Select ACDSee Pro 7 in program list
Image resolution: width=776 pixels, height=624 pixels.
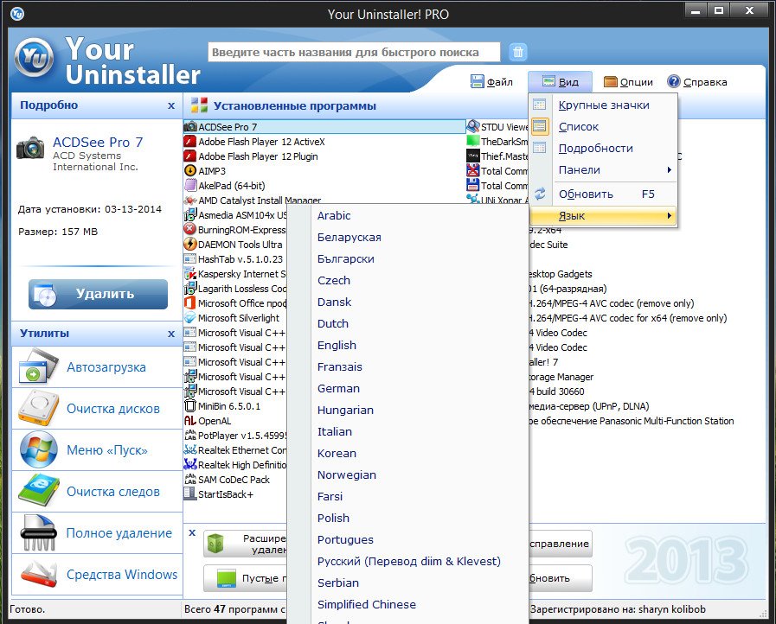pos(324,126)
